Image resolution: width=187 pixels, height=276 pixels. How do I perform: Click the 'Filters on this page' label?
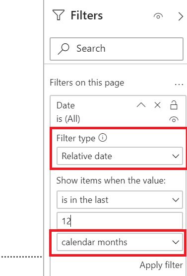point(87,83)
